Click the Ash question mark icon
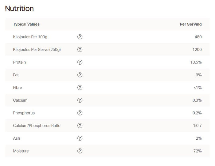Screen dimensions: 215x166 80,138
